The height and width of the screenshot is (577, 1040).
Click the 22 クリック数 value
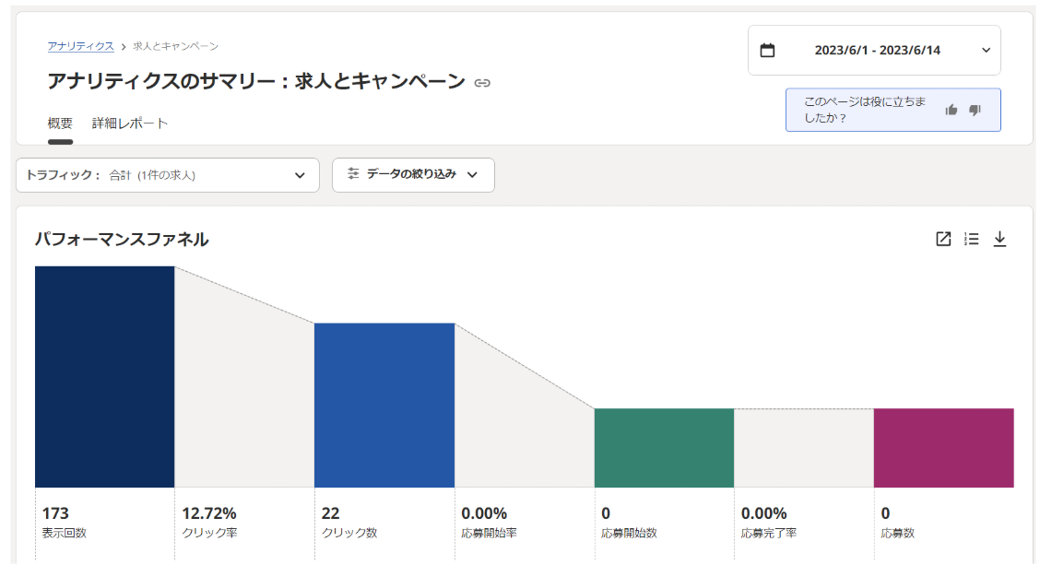(330, 513)
